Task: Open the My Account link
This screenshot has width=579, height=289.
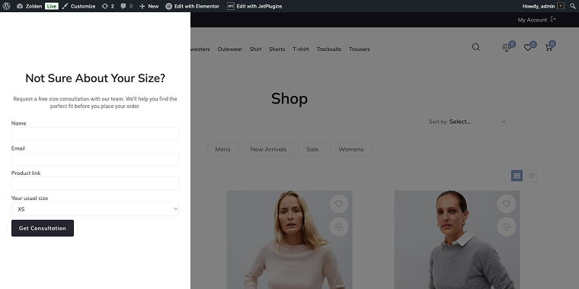Action: point(532,20)
